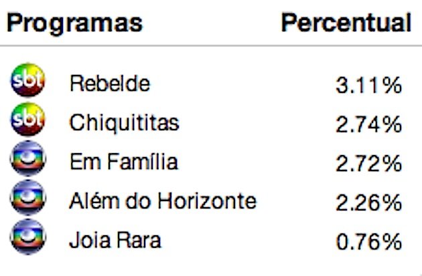The width and height of the screenshot is (422, 276).
Task: Select the Rebelde program name
Action: pos(110,84)
